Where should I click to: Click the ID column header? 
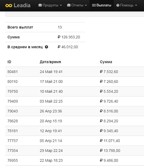pyautogui.click(x=9, y=62)
